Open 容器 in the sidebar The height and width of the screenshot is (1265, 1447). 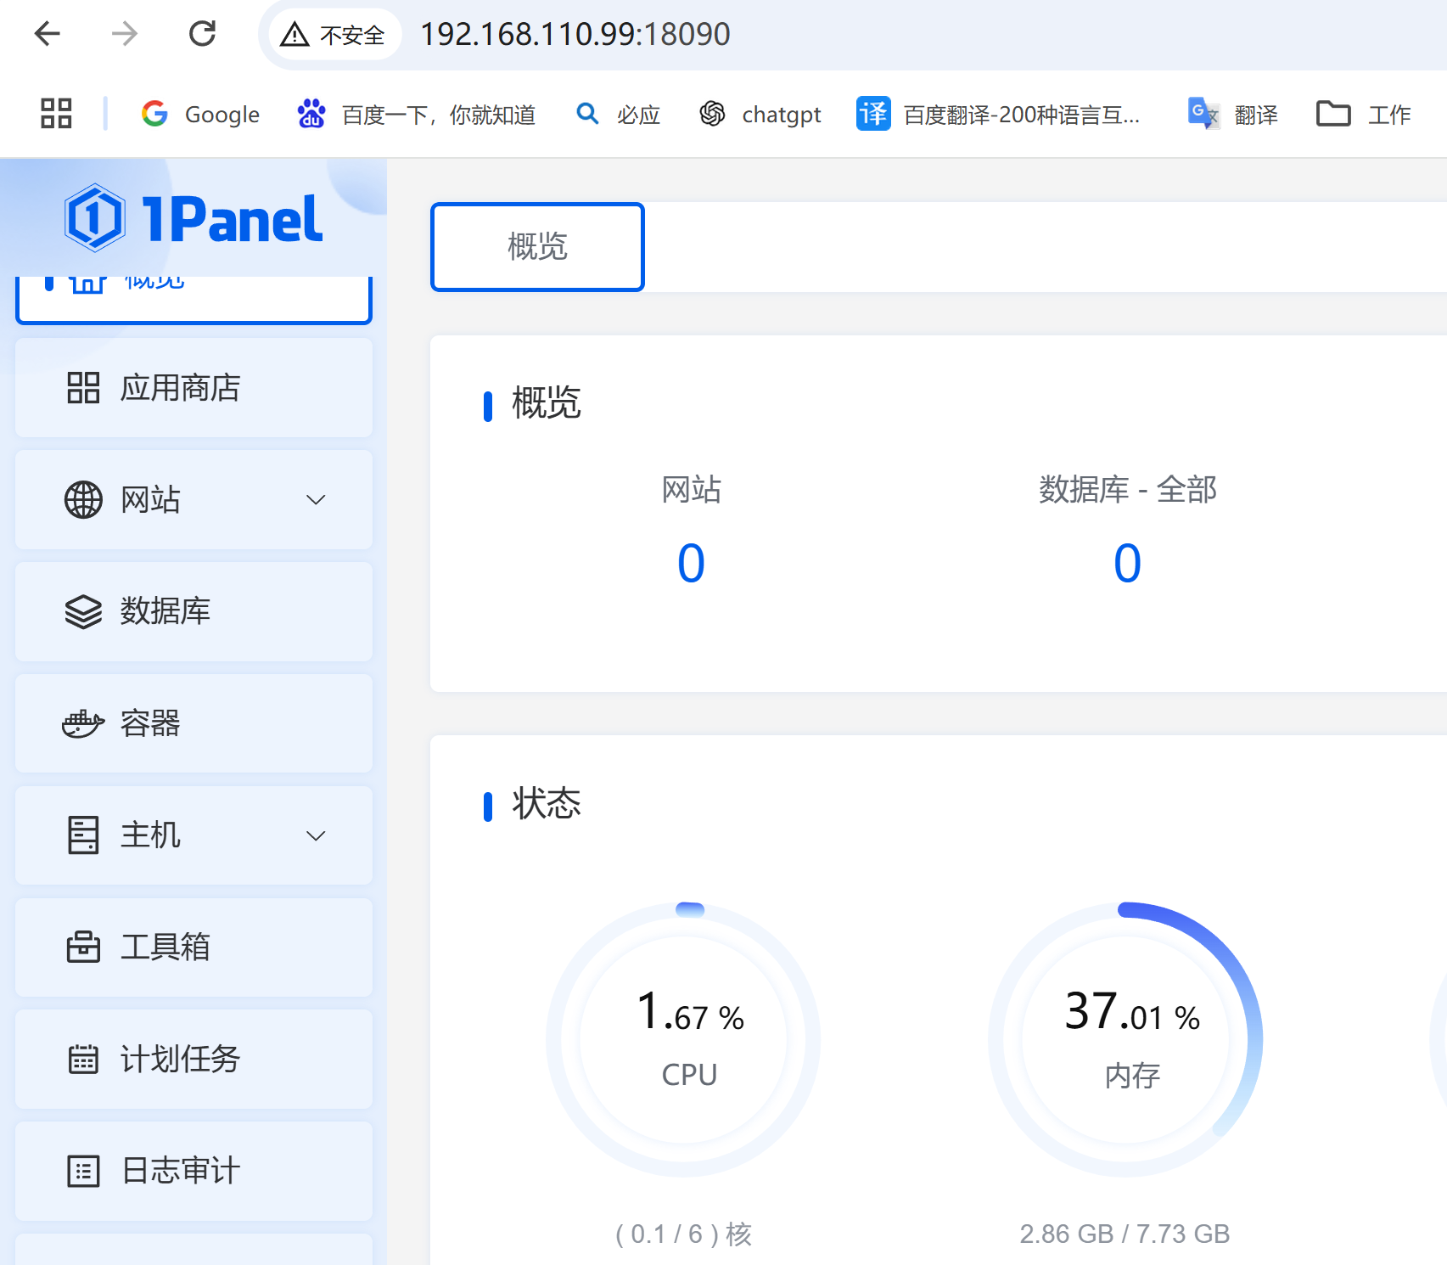point(193,723)
